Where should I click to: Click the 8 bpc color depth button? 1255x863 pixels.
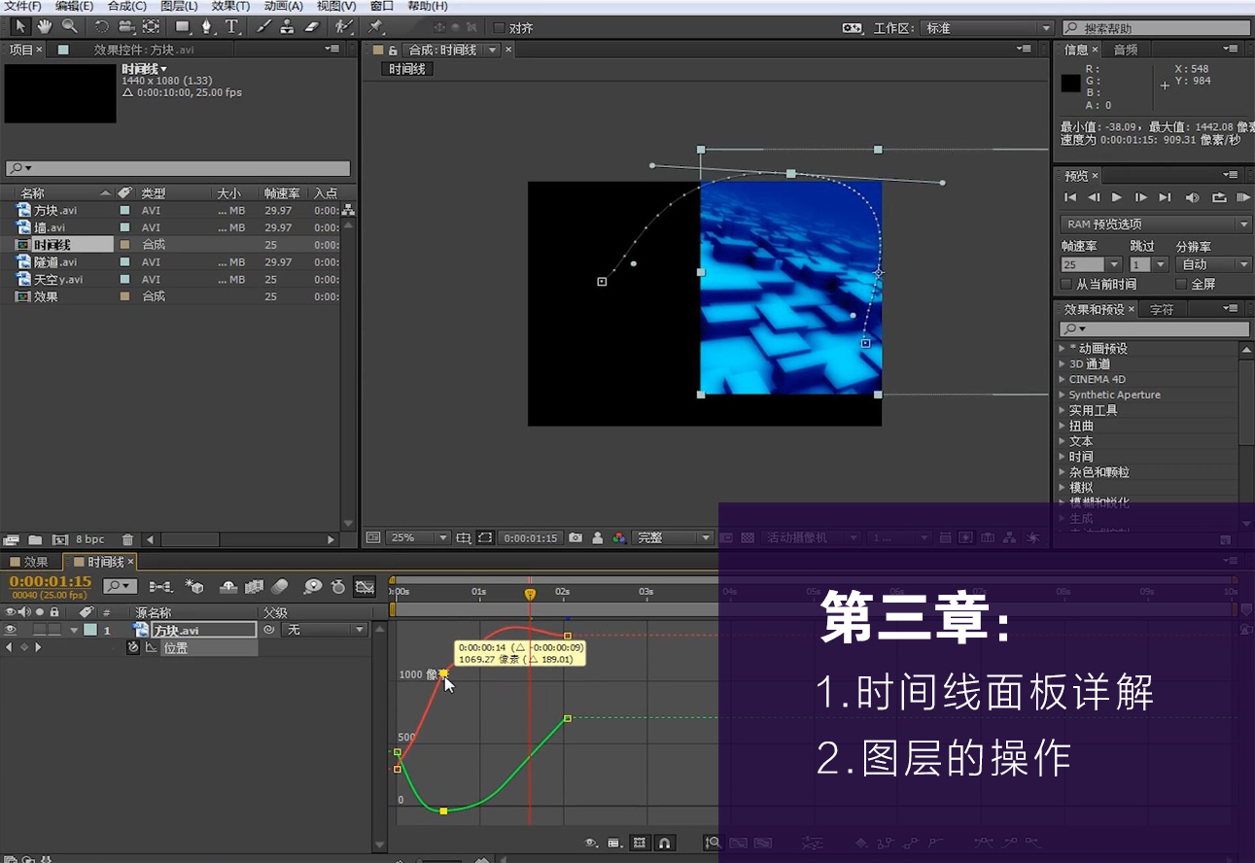point(89,539)
